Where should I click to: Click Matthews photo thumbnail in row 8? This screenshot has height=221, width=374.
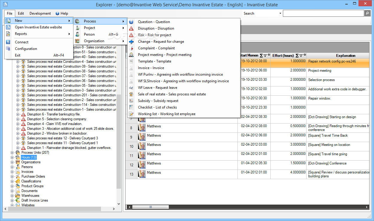(142, 128)
